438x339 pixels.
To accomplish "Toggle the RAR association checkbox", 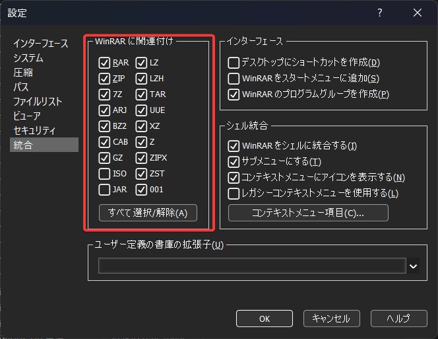I will 104,63.
